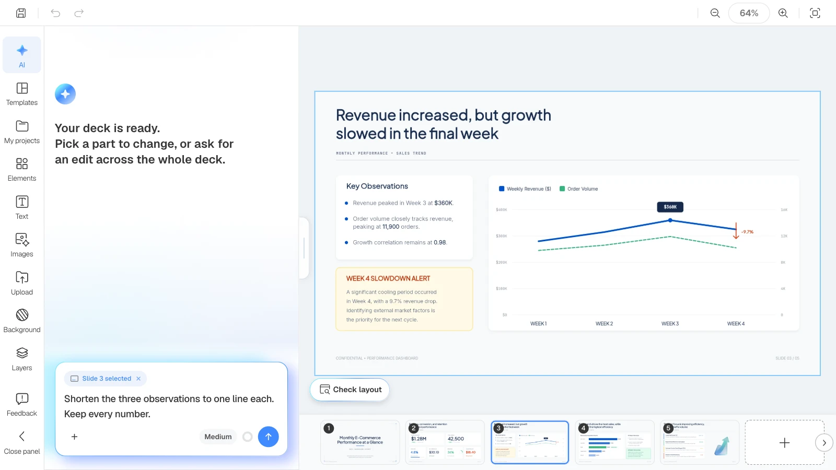Screen dimensions: 836x470
Task: Click the 'Growth correlation remains at 0.98' bullet
Action: (400, 242)
